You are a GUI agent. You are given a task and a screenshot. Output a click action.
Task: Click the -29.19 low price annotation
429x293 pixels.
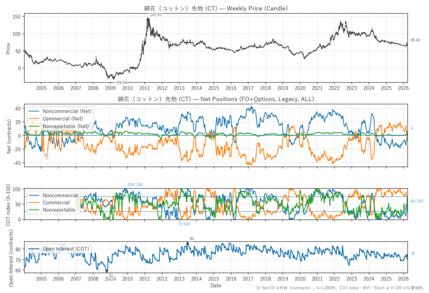pos(122,83)
